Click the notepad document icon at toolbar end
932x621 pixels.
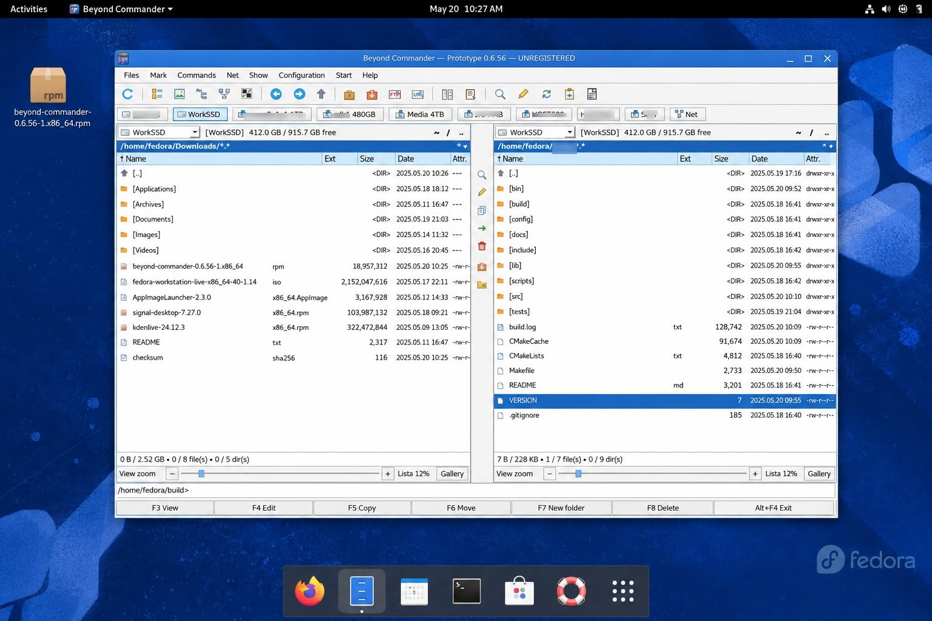[592, 94]
